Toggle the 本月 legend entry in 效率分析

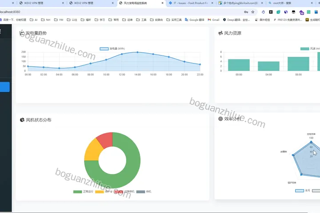[303, 190]
